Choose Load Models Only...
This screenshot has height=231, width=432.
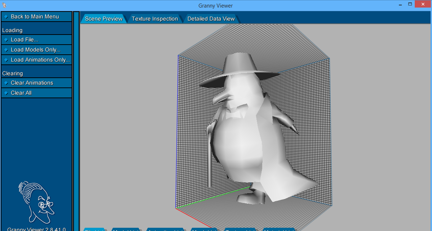click(36, 50)
